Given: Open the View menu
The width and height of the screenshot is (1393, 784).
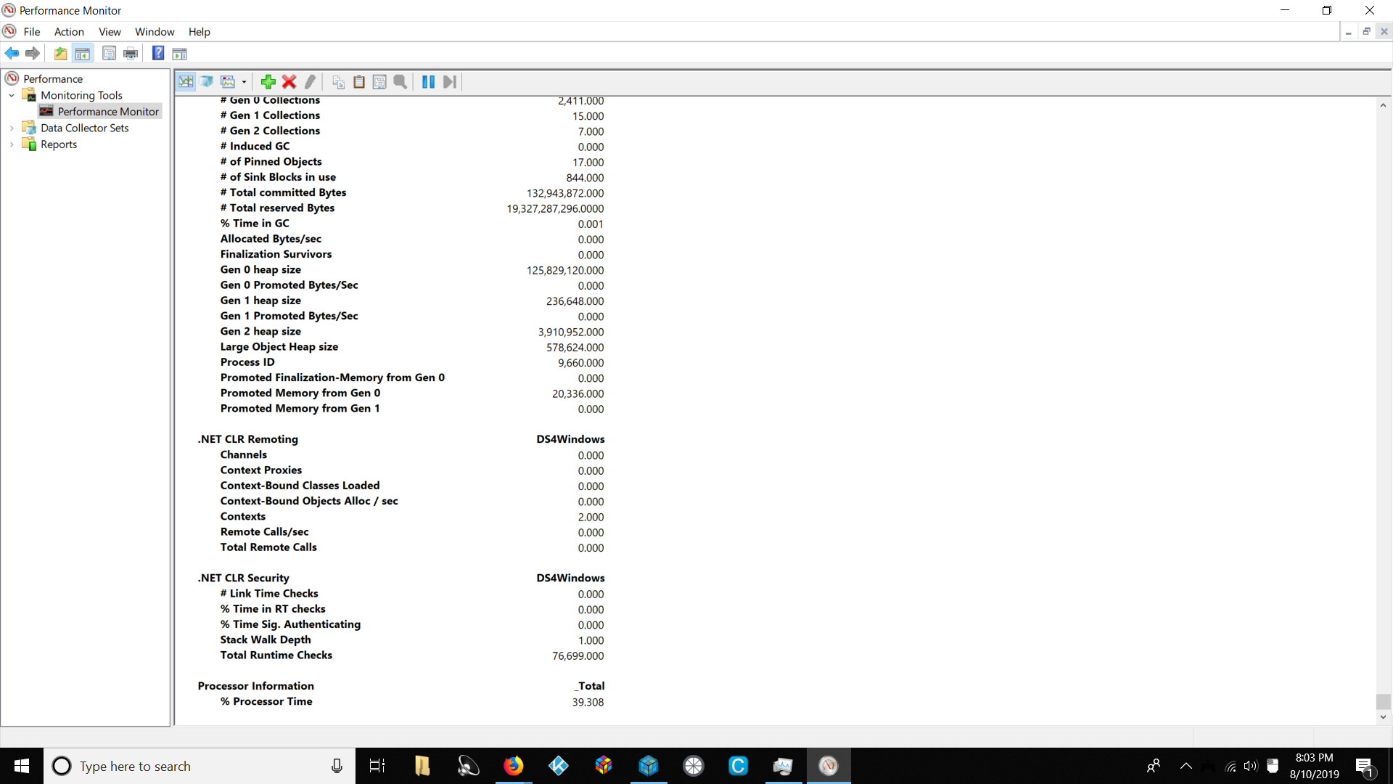Looking at the screenshot, I should [x=109, y=31].
